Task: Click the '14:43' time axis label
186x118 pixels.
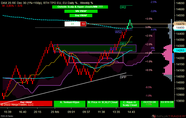Action: tap(131, 112)
